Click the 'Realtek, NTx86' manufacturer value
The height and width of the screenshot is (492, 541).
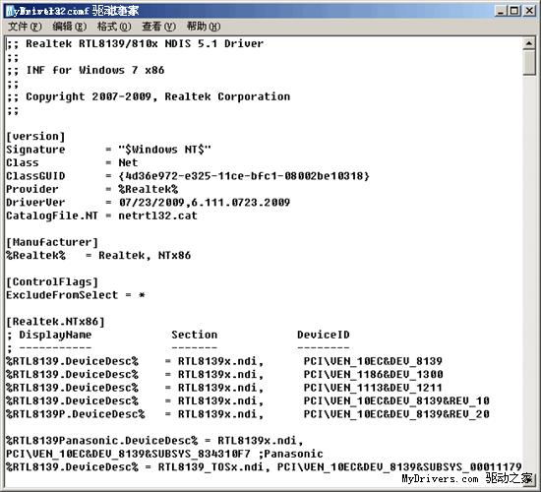[x=145, y=256]
